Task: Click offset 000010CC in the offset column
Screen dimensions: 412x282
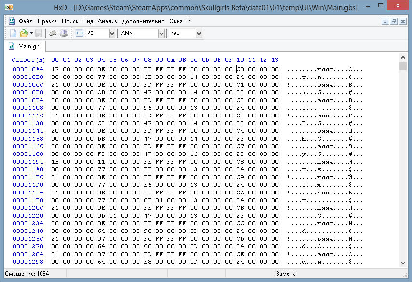Action: click(28, 85)
